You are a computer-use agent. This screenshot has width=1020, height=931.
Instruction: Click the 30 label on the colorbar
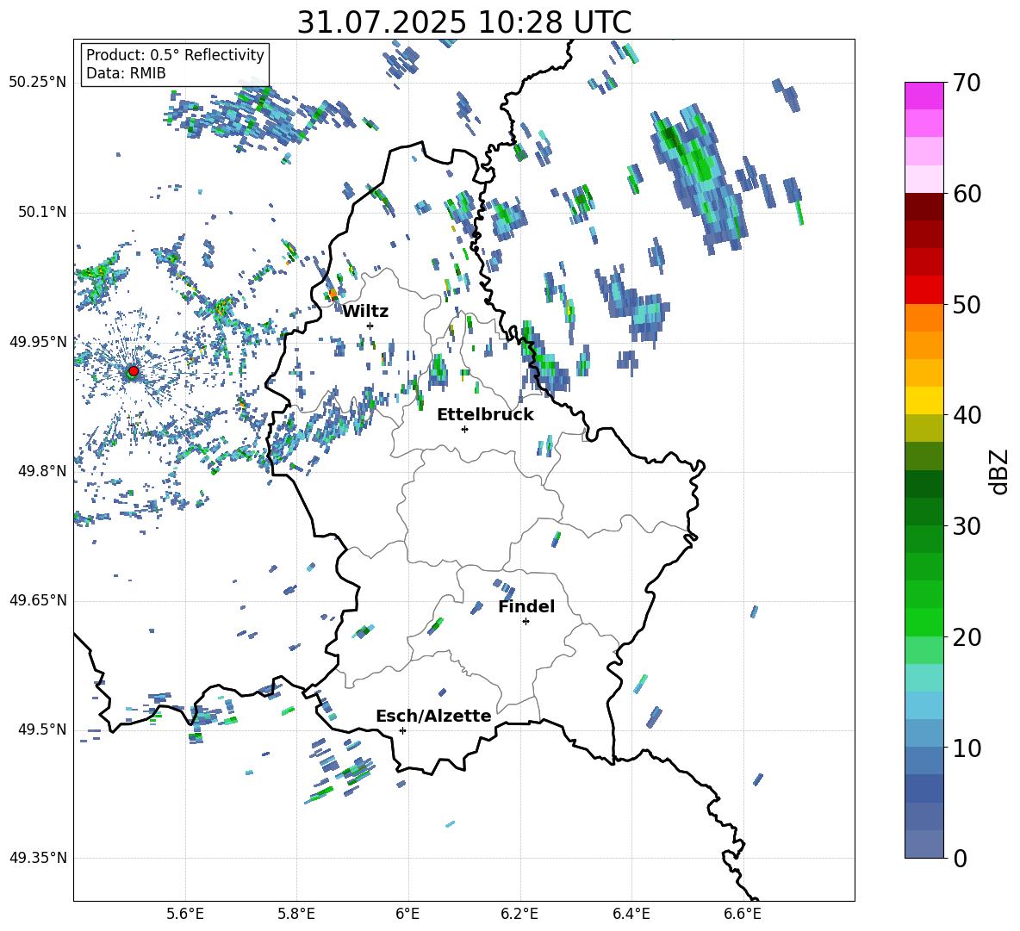pos(967,526)
